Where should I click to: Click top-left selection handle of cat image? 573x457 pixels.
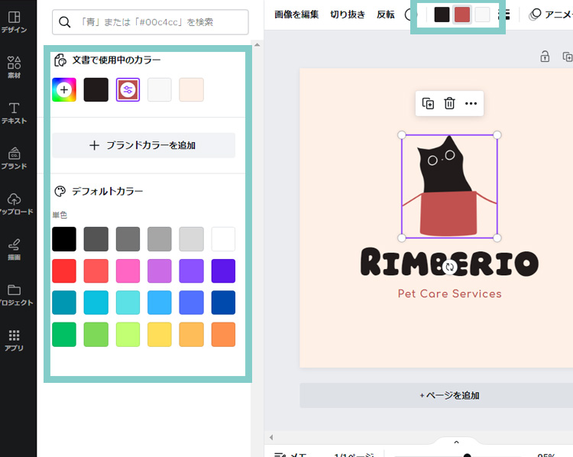[x=402, y=135]
